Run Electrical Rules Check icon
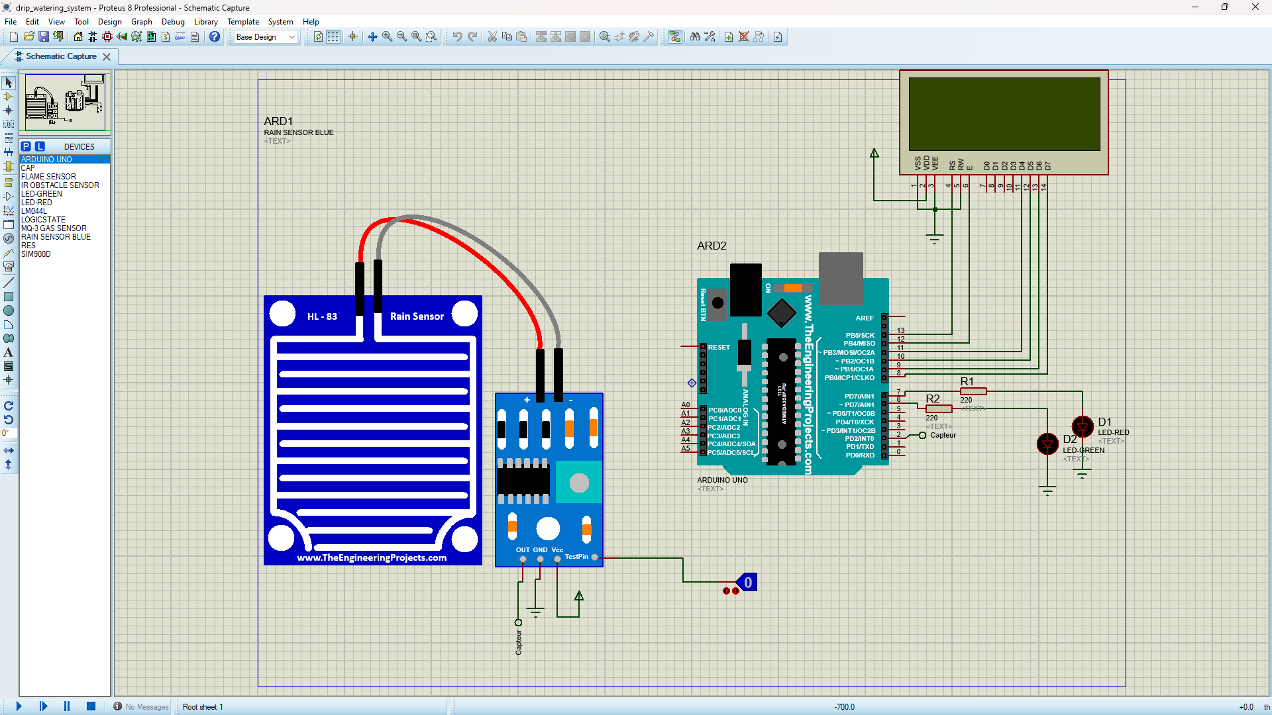This screenshot has width=1272, height=715. click(x=778, y=37)
